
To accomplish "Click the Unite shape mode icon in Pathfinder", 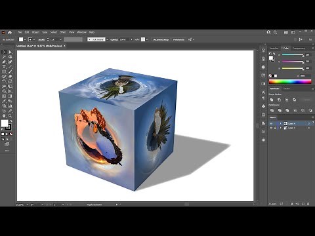I will pyautogui.click(x=272, y=100).
